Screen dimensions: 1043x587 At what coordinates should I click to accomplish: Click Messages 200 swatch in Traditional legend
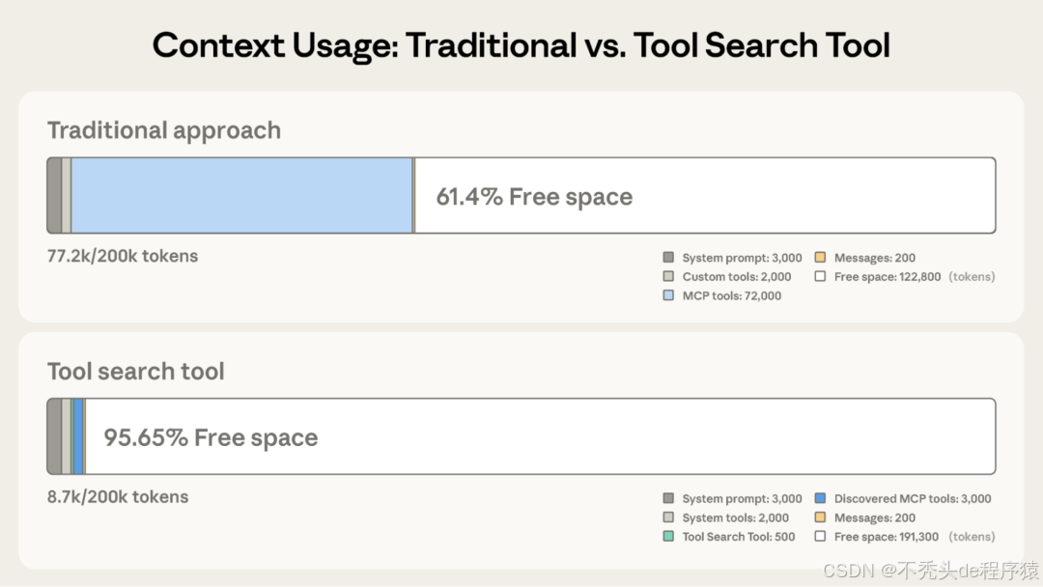pyautogui.click(x=820, y=258)
